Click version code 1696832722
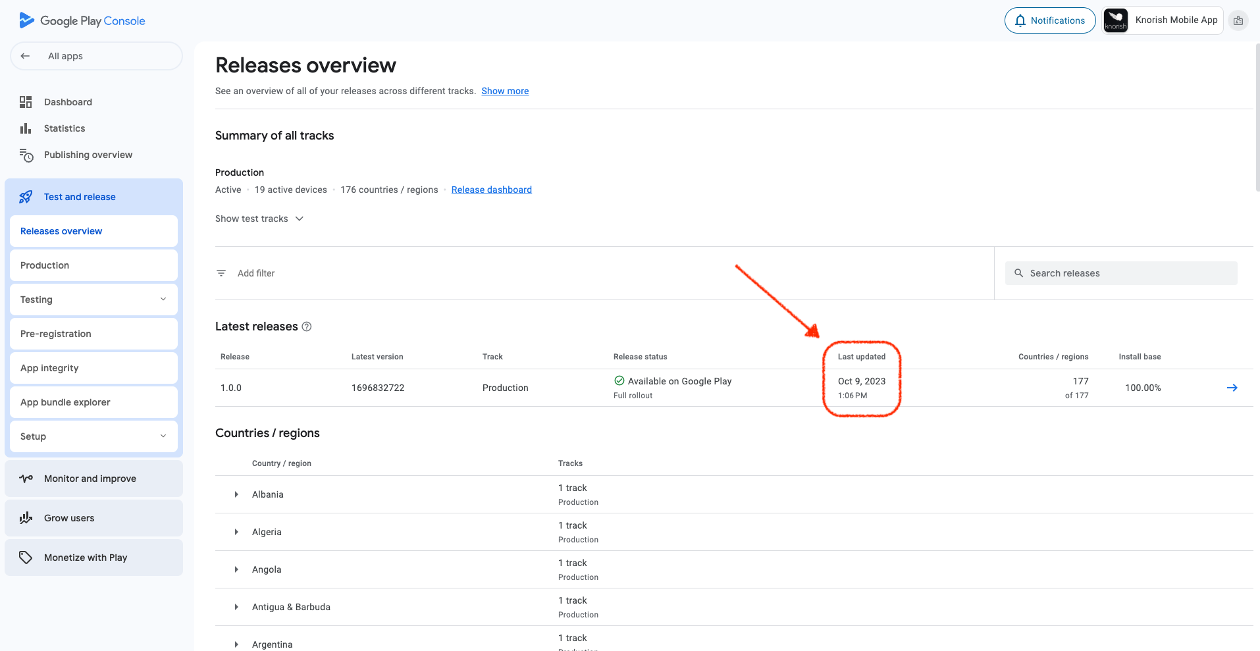Screen dimensions: 1260x651 point(378,388)
